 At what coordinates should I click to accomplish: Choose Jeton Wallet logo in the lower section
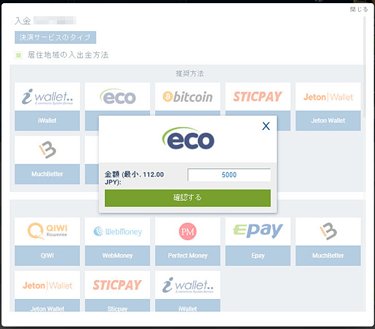pos(47,285)
